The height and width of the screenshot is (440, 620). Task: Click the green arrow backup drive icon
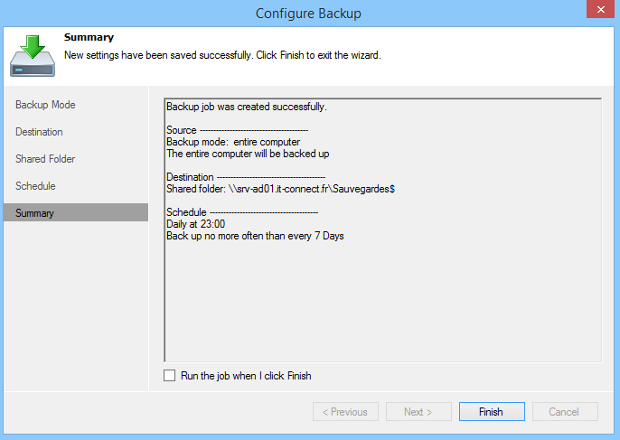pos(33,55)
